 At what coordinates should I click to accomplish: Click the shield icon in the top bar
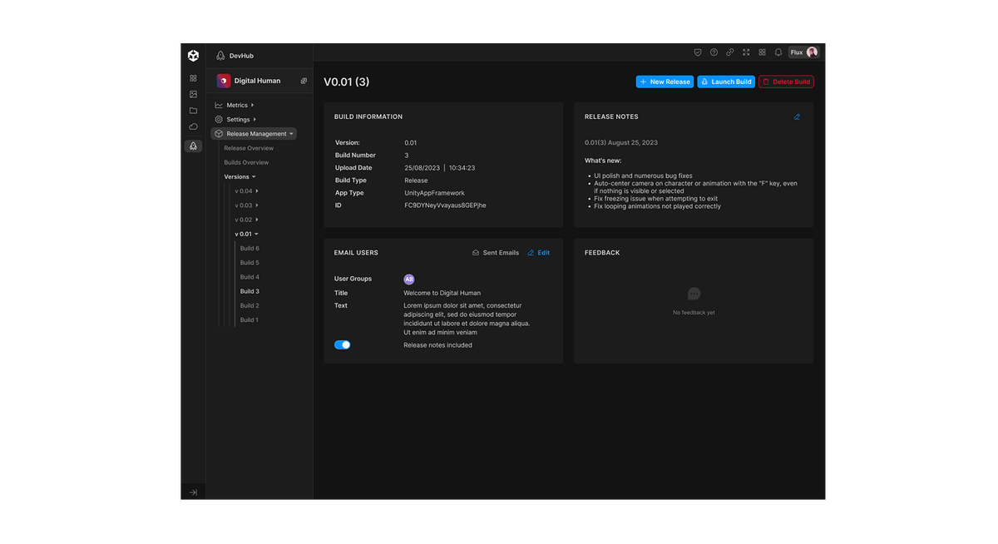click(x=698, y=52)
